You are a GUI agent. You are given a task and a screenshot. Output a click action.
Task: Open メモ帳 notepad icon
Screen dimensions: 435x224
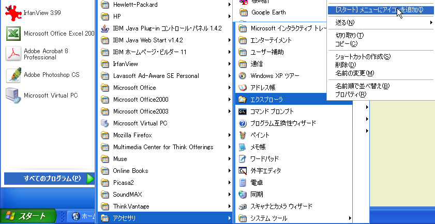coord(243,147)
